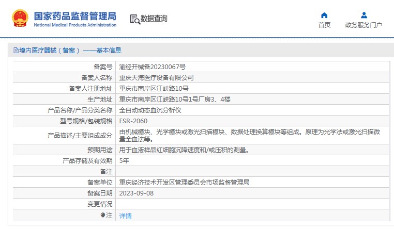Click 数据查询 heading text
Screen dimensions: 394x230
[x=154, y=19]
